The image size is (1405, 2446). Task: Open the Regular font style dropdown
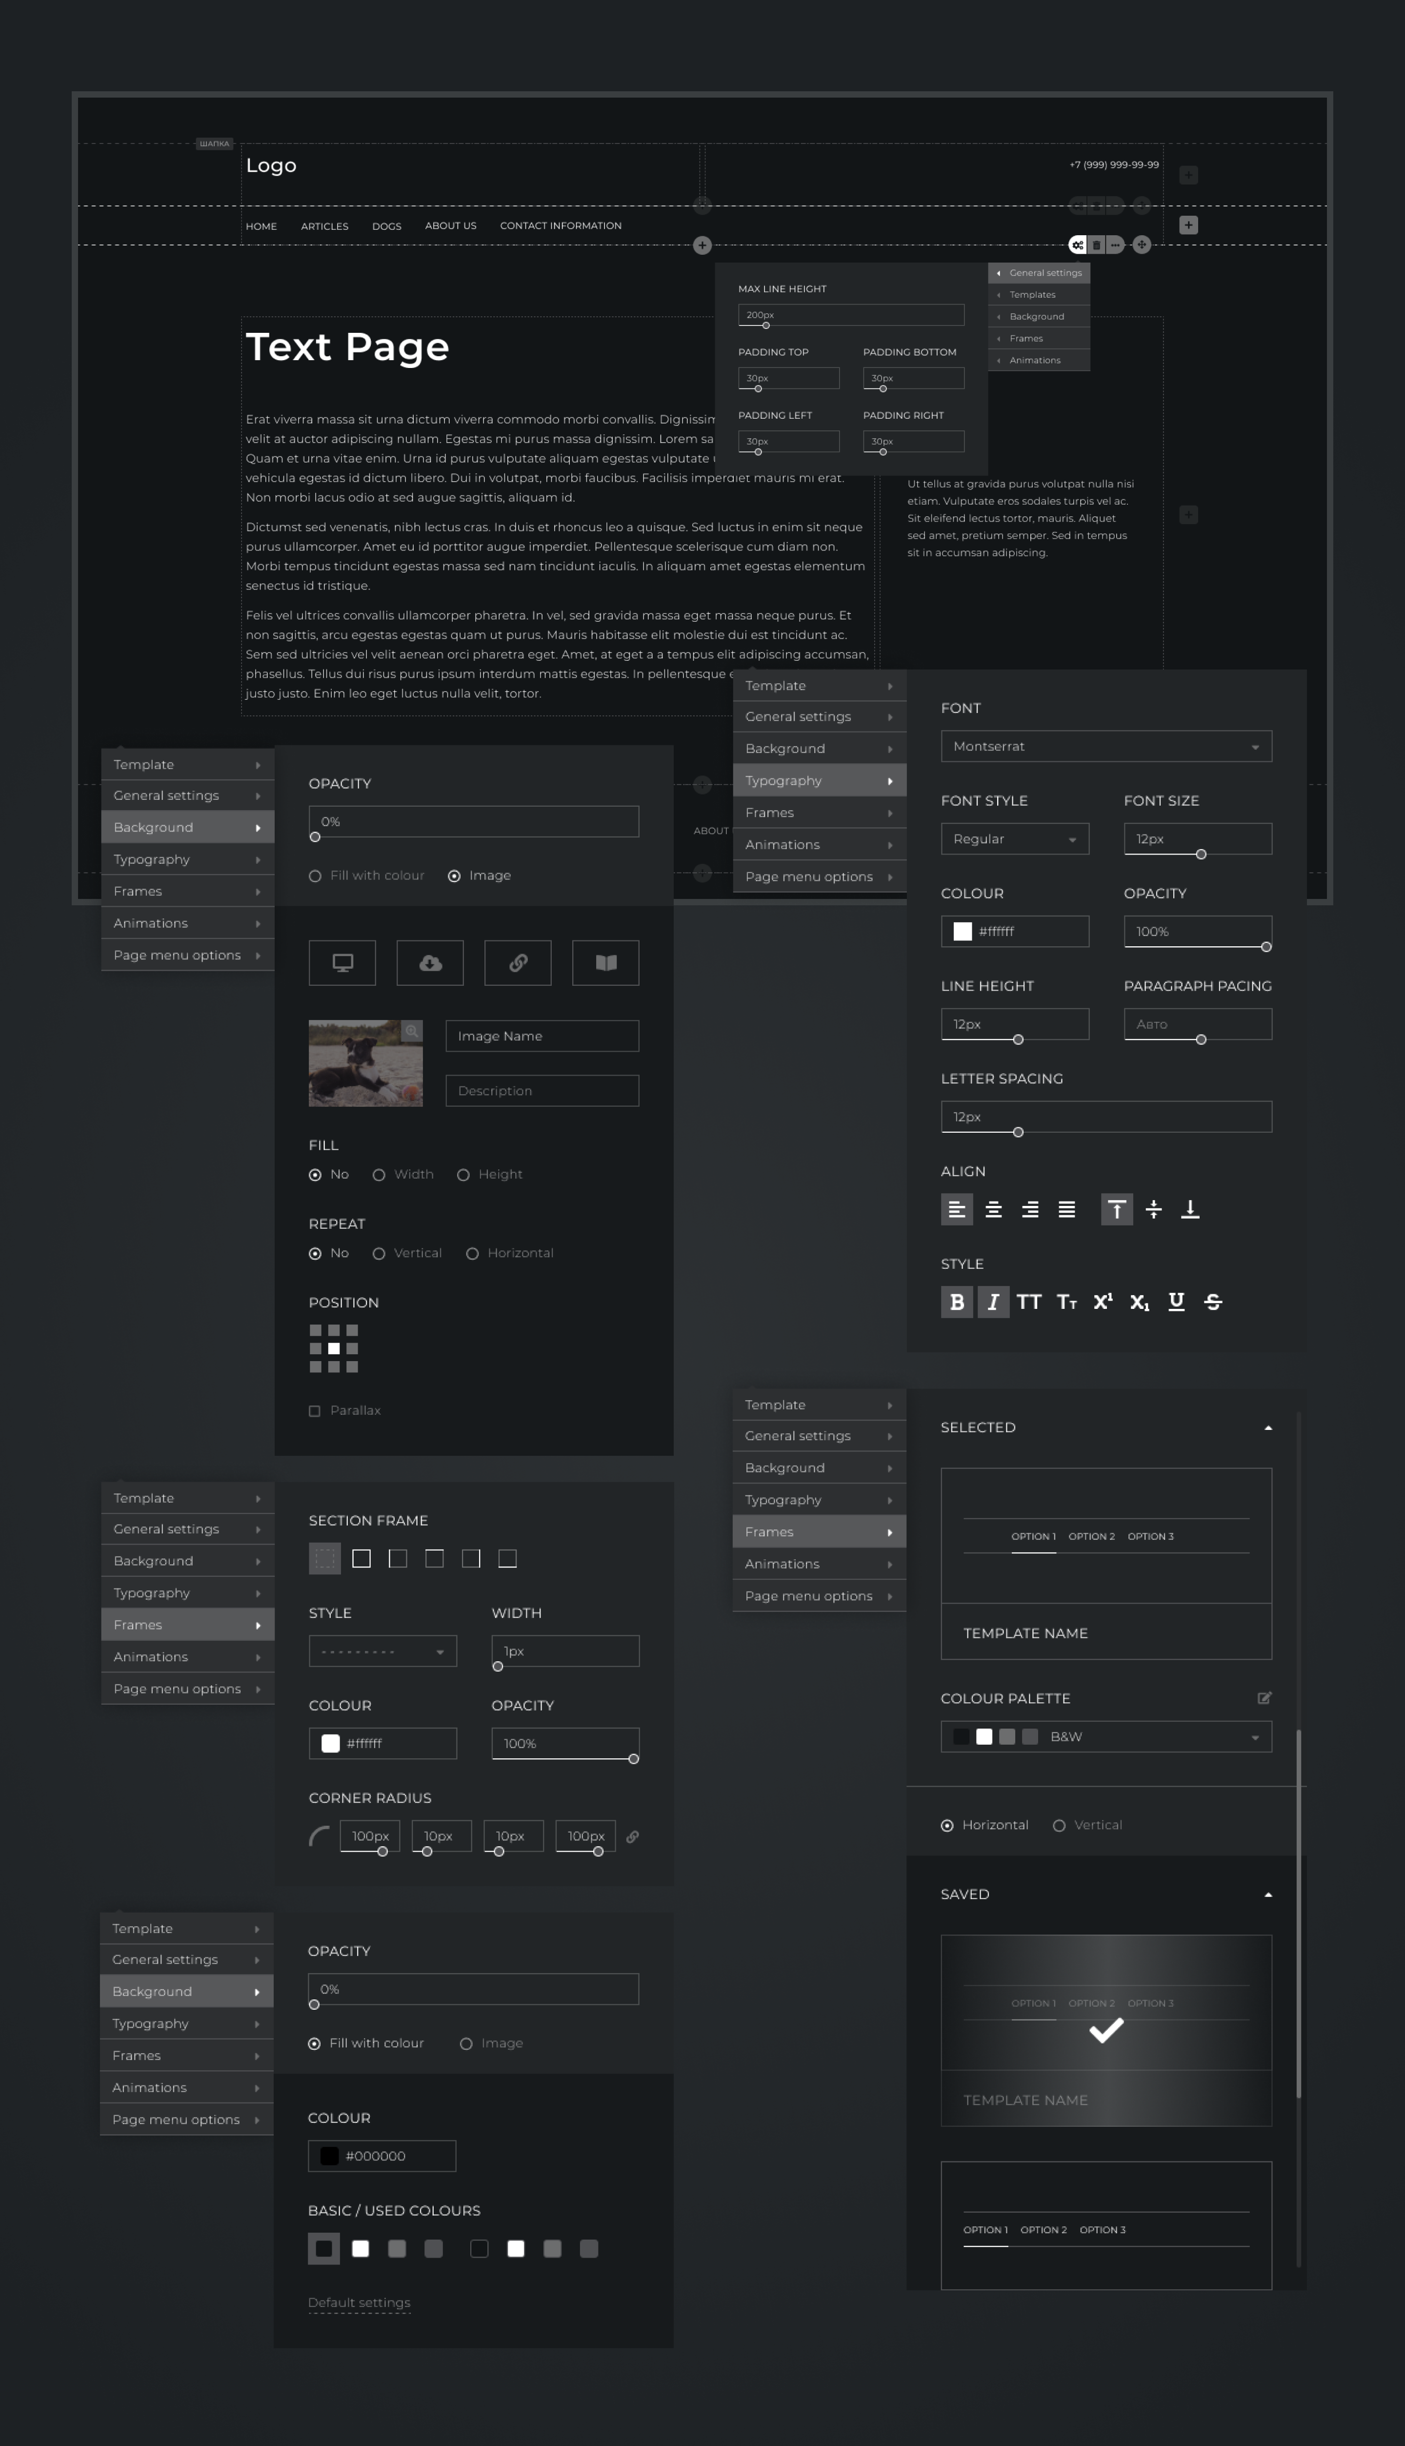(x=1014, y=839)
